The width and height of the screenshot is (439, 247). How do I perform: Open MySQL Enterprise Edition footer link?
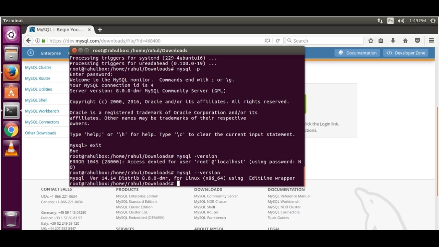point(137,196)
